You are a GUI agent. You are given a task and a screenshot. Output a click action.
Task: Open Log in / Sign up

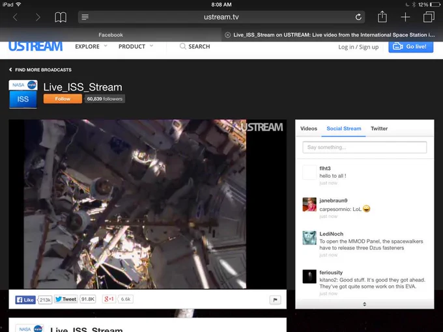point(358,47)
